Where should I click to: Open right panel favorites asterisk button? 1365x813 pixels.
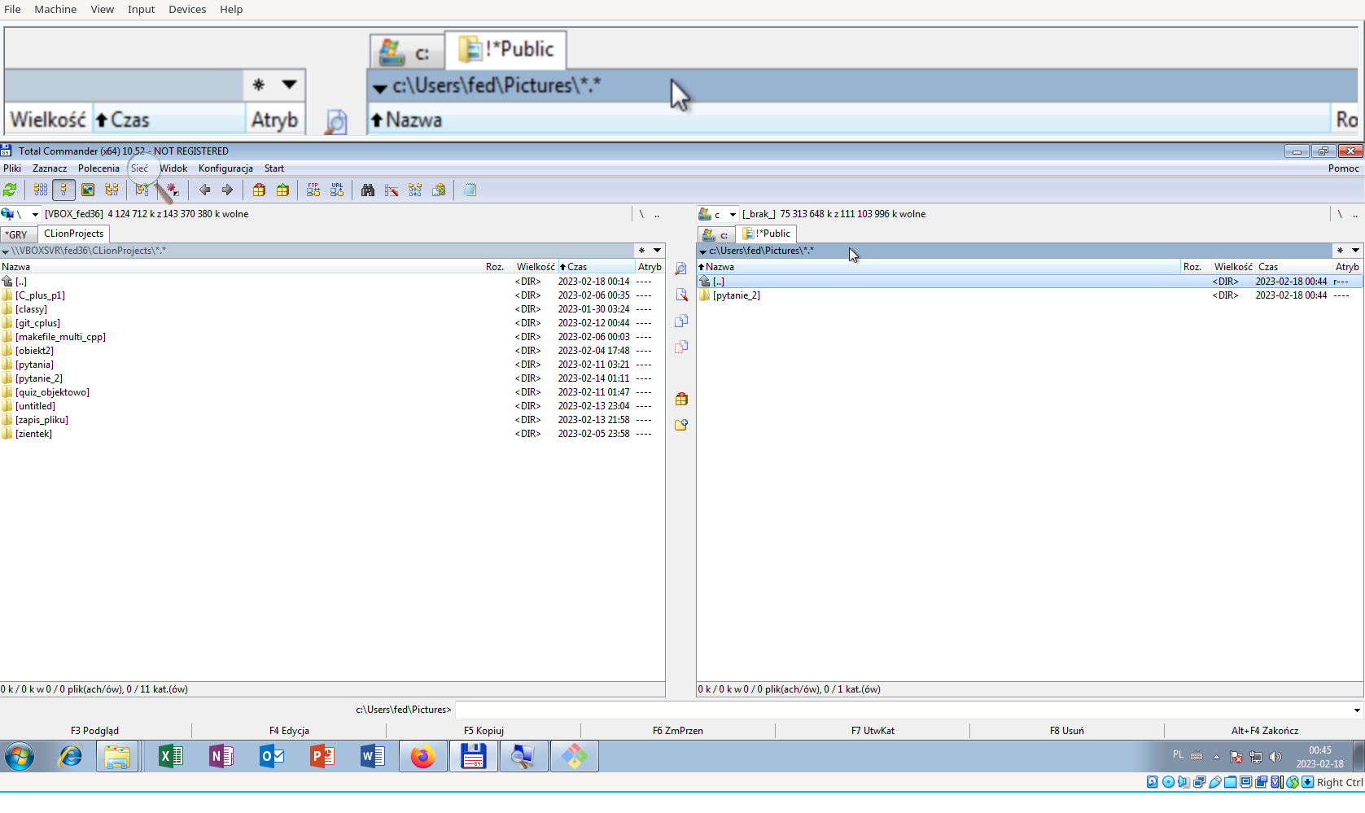[1339, 251]
